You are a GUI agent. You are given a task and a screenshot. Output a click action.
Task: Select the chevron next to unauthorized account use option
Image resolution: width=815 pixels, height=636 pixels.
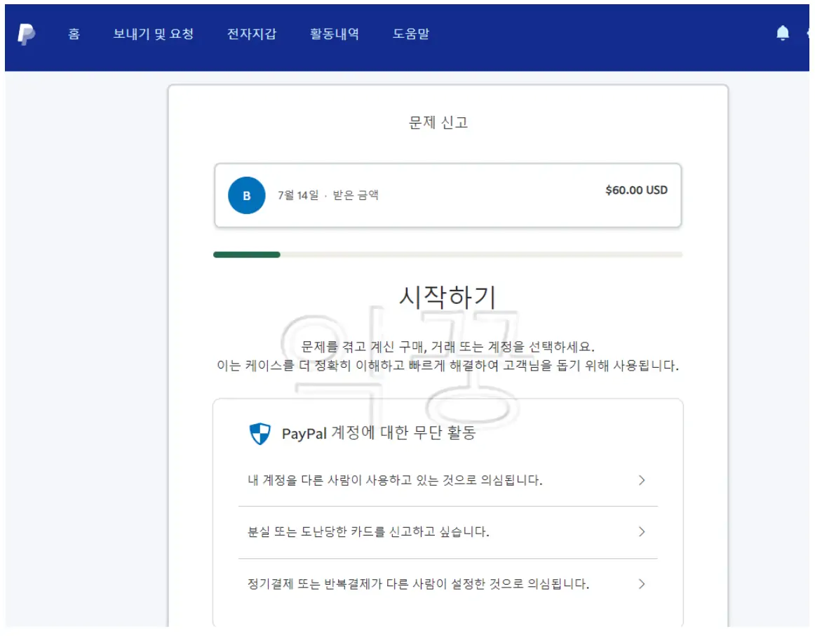(x=641, y=480)
